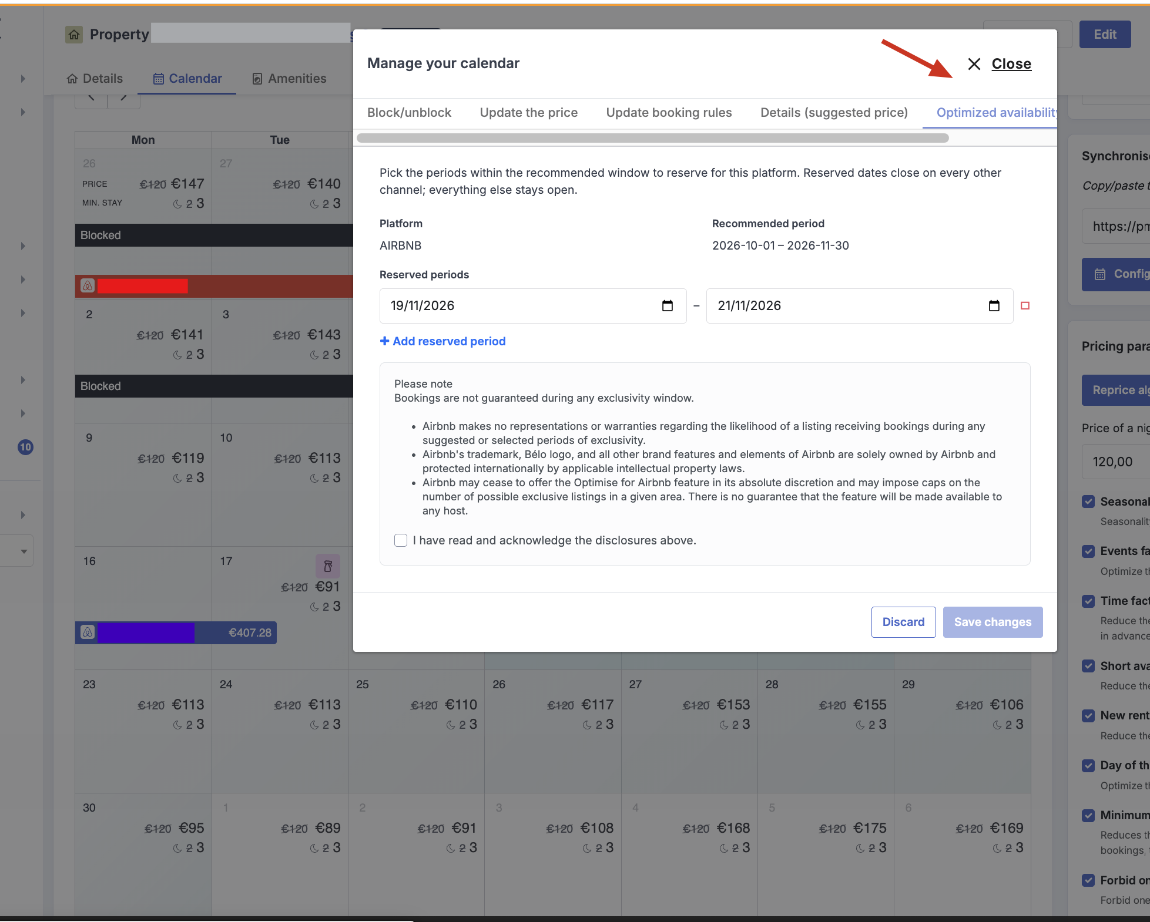This screenshot has height=922, width=1150.
Task: Click Add reserved period link
Action: pyautogui.click(x=442, y=341)
